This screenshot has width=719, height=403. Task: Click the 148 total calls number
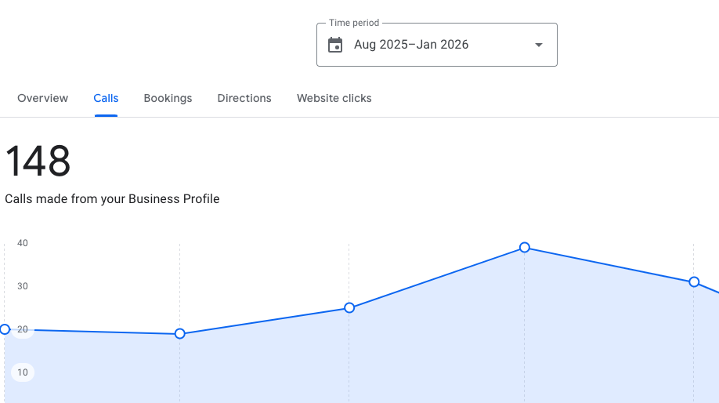(38, 162)
